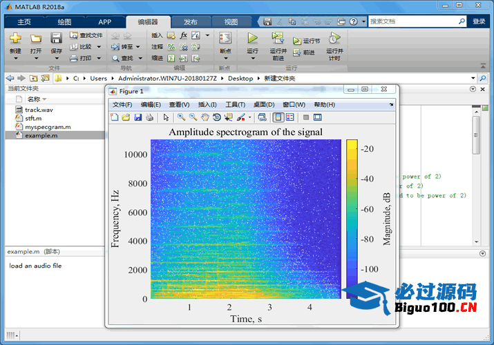
Task: Click the Open folder icon in editor ribbon
Action: click(36, 39)
